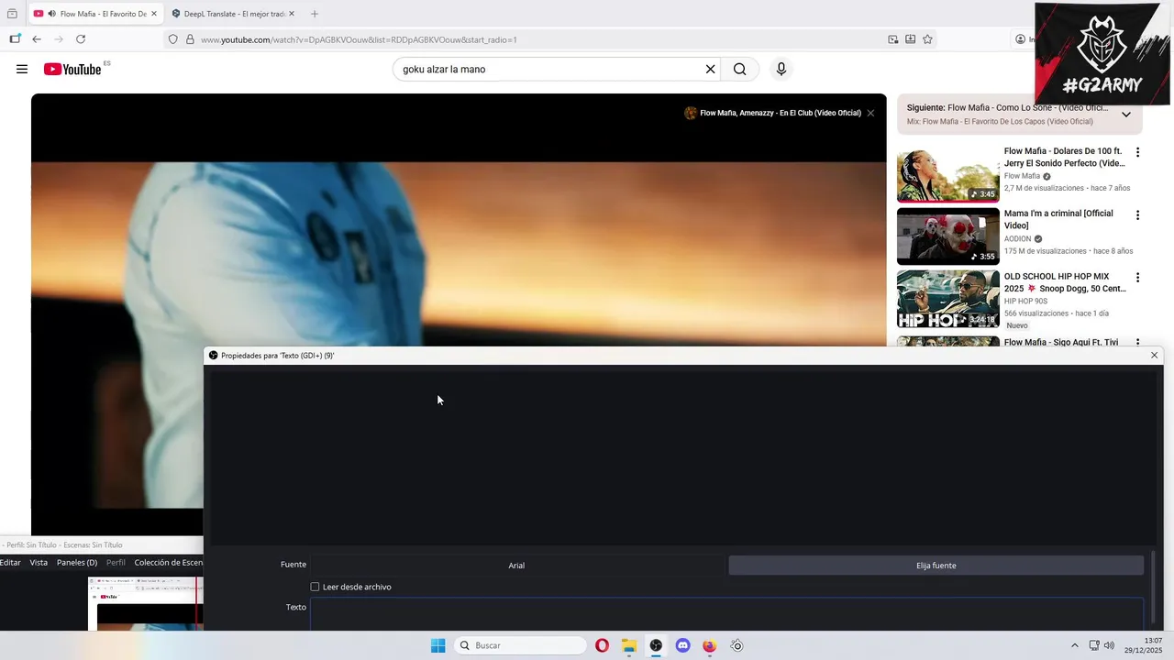The height and width of the screenshot is (660, 1174).
Task: Open File Explorer from the taskbar
Action: (x=629, y=645)
